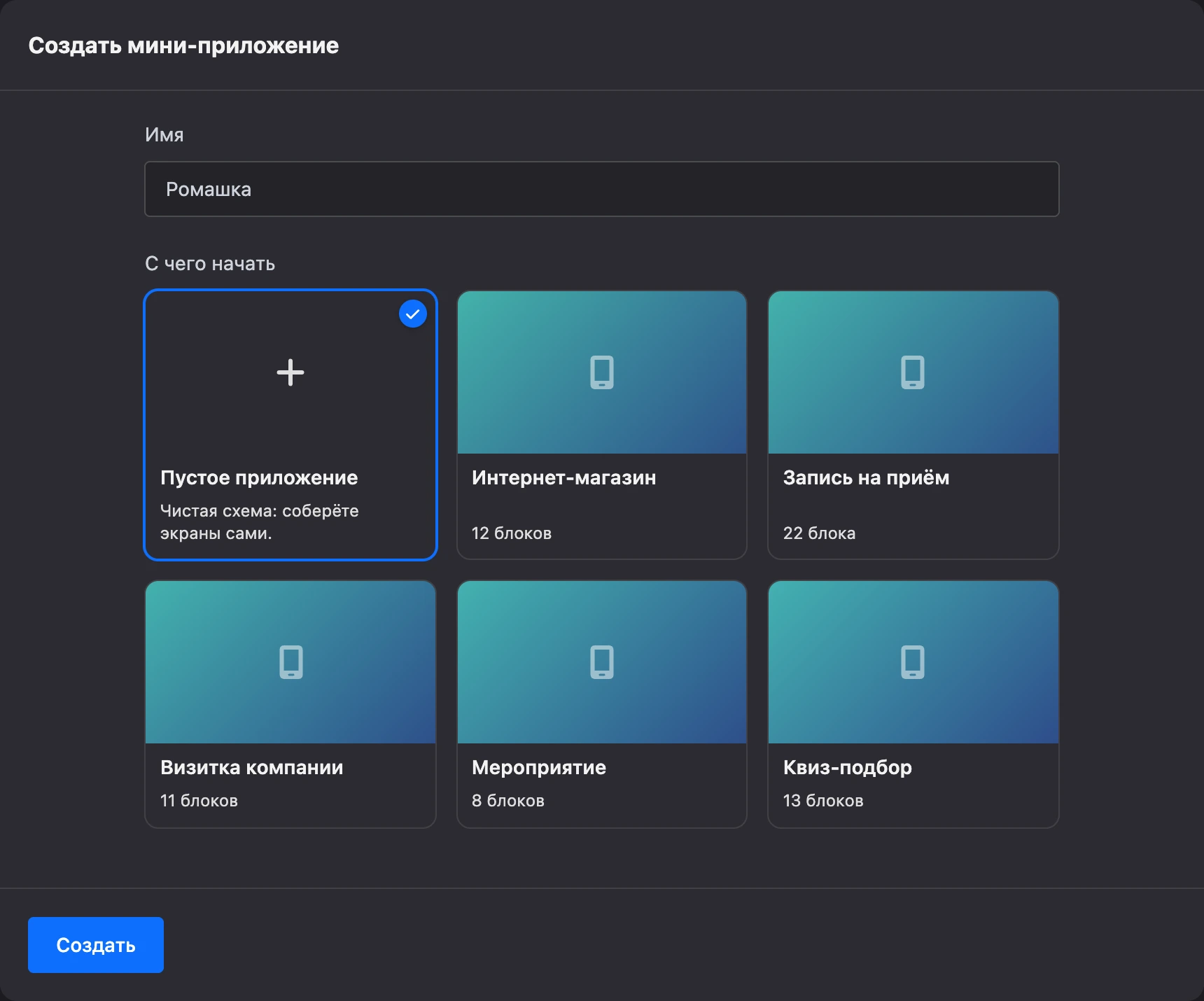Click the '13 блоков' label
Screen dimensions: 1204x1001
[x=823, y=801]
